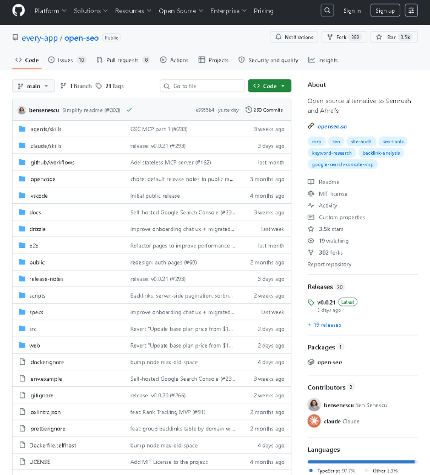
Task: Click the bell Notifications button
Action: pos(294,37)
